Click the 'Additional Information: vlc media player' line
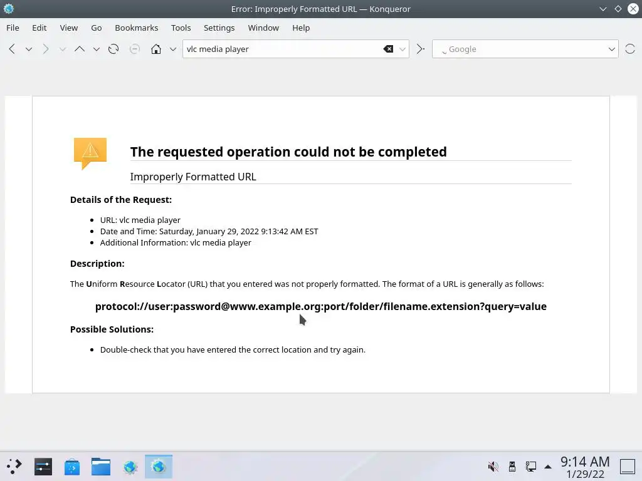Screen dimensions: 642x481 coord(176,242)
